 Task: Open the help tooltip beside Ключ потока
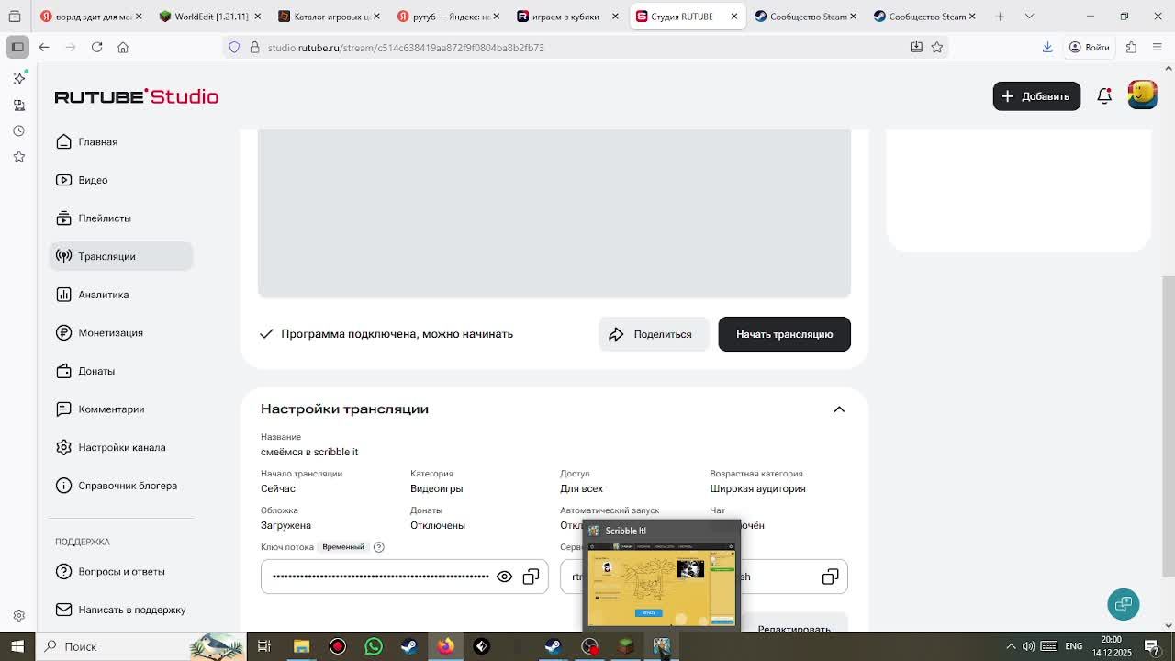point(378,547)
